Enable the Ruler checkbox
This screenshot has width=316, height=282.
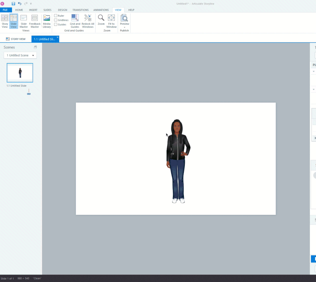coord(56,16)
